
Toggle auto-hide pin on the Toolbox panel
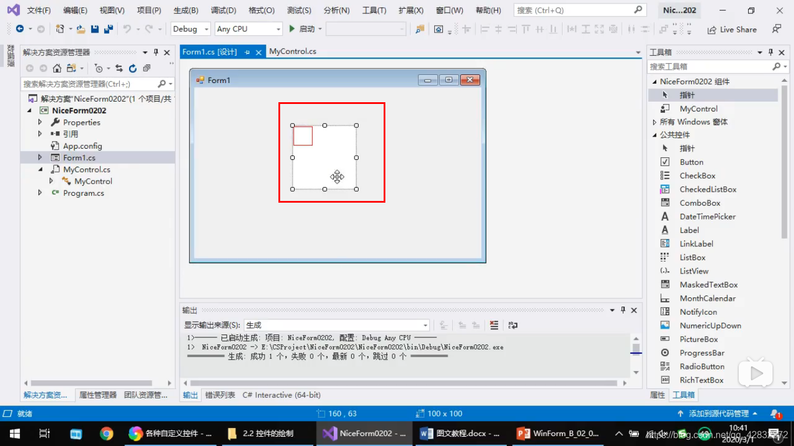pos(770,52)
